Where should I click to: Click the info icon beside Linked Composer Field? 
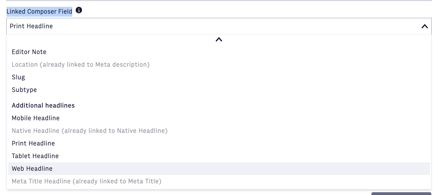pos(79,10)
